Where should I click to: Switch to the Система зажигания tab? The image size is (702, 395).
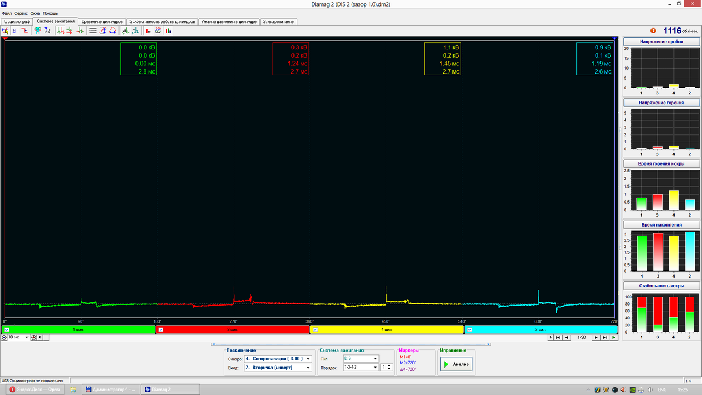(56, 21)
